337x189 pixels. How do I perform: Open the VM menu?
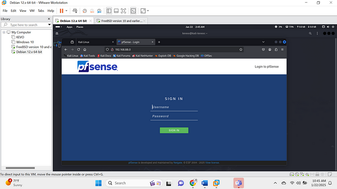click(x=32, y=11)
